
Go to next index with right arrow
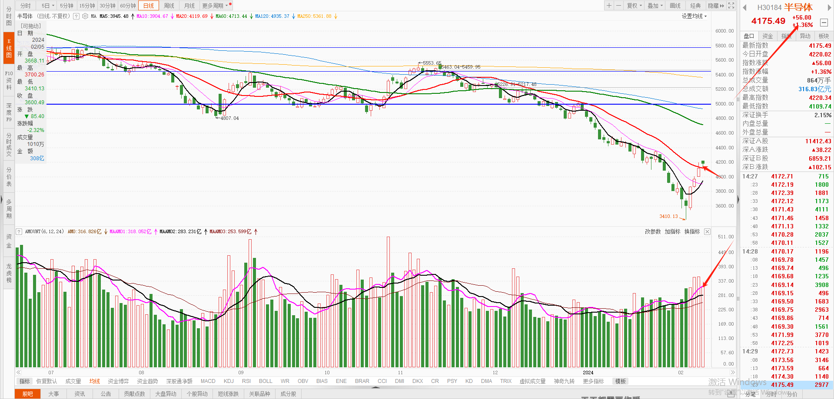pyautogui.click(x=829, y=7)
